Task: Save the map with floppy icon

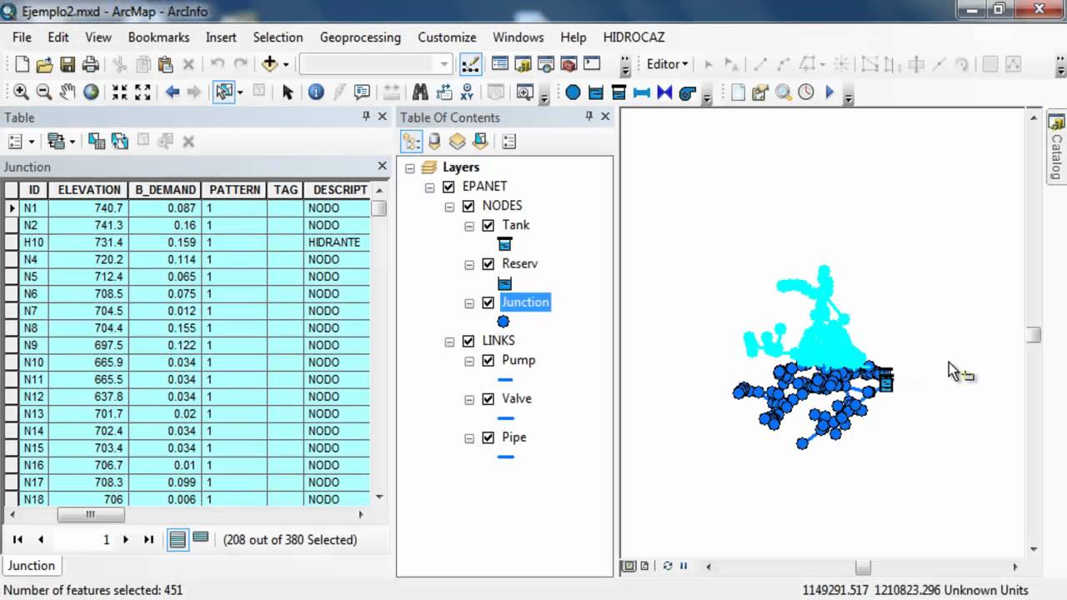Action: pos(68,64)
